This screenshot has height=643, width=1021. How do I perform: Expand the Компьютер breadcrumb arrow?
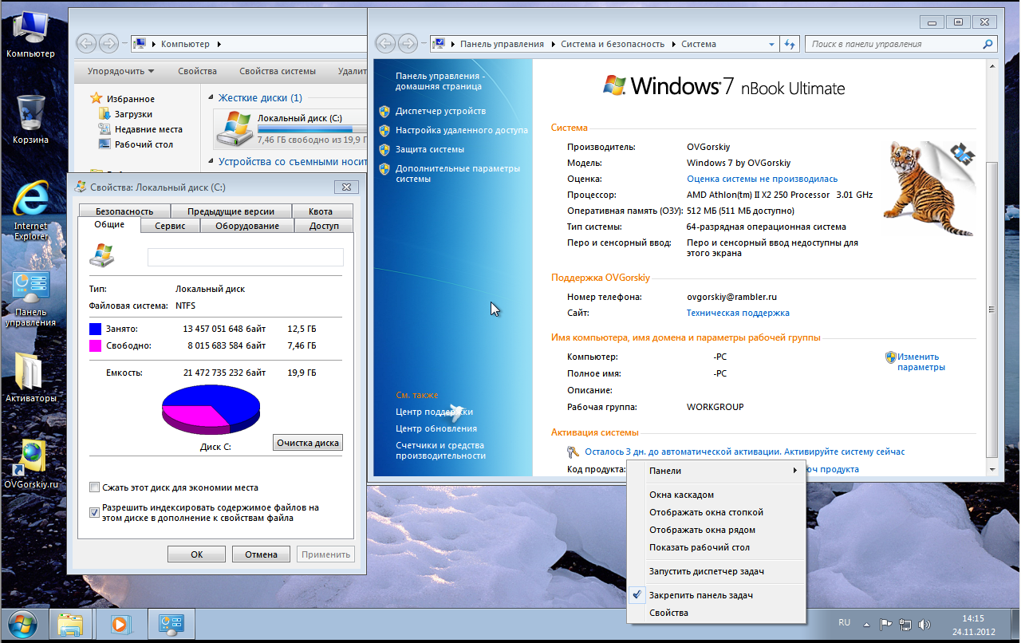click(219, 45)
